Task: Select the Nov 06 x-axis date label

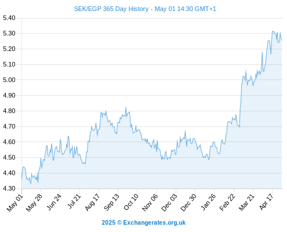Action: click(150, 202)
